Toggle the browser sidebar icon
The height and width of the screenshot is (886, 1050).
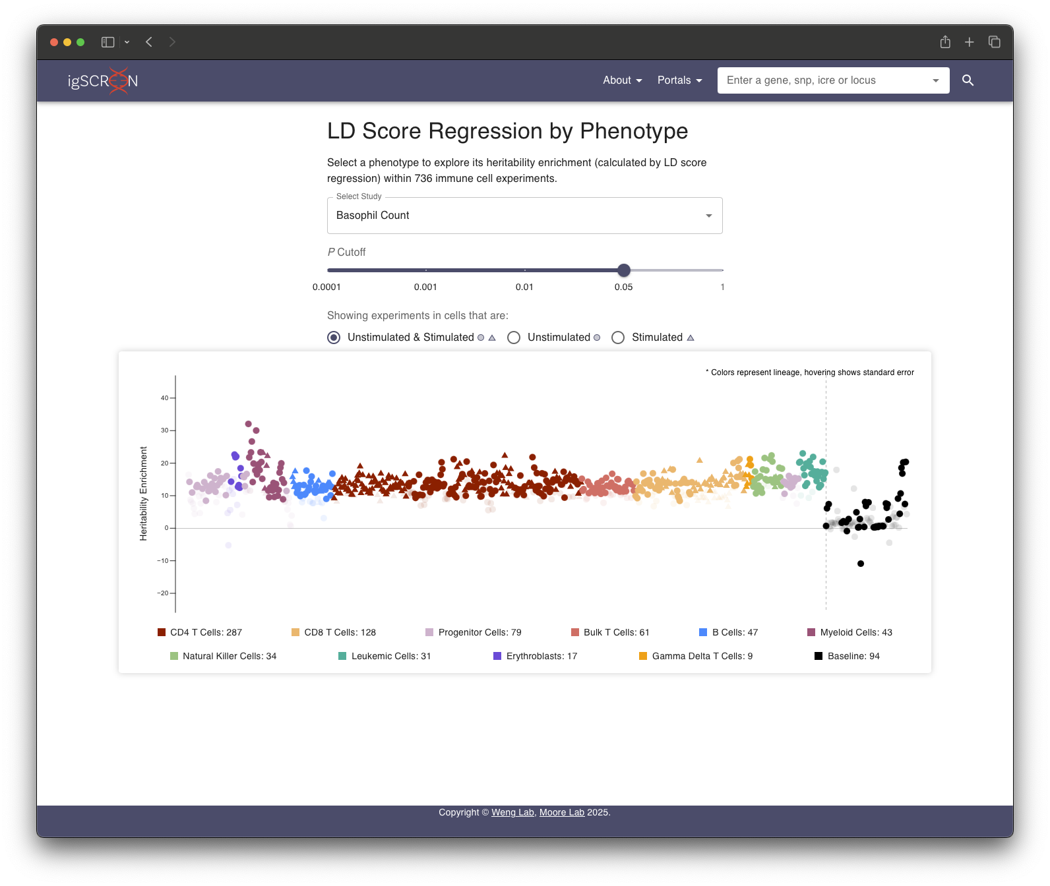(108, 42)
